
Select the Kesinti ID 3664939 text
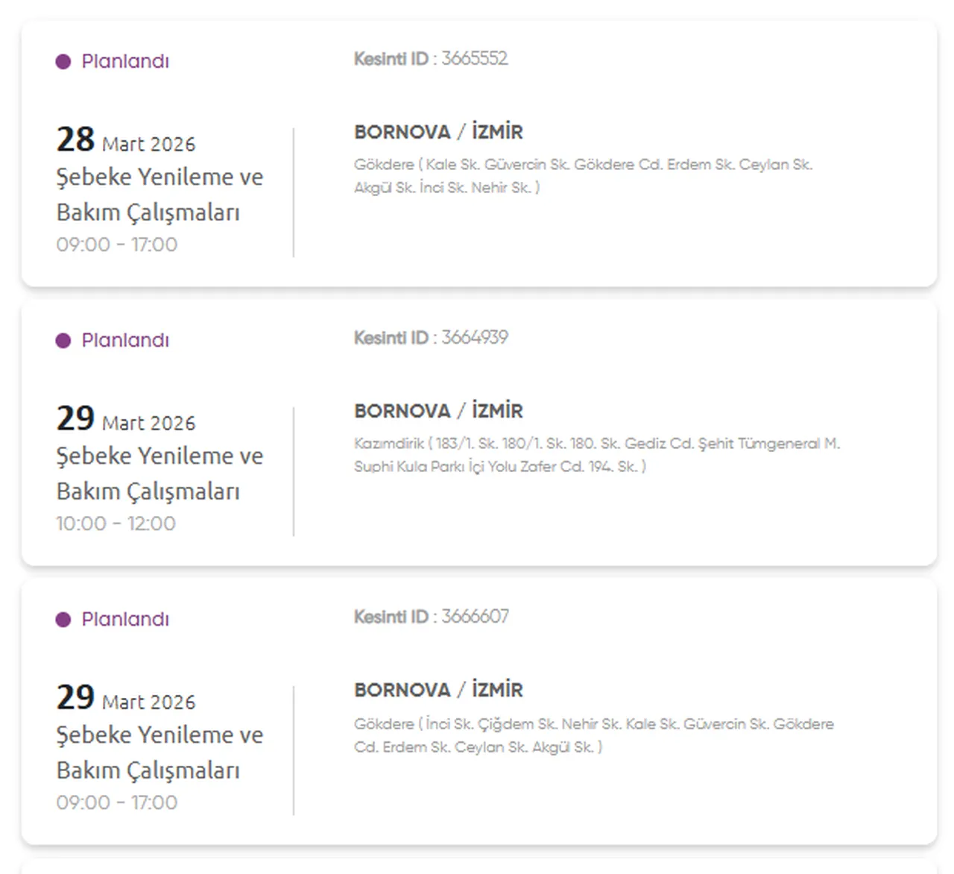tap(431, 338)
